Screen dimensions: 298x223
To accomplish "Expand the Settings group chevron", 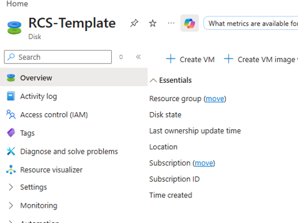I will click(x=11, y=187).
